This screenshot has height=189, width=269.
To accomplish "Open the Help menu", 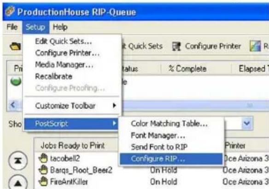I will click(x=60, y=27).
